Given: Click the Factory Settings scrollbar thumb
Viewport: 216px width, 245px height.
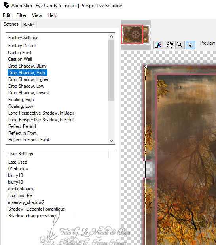Looking at the screenshot, I should (112, 70).
